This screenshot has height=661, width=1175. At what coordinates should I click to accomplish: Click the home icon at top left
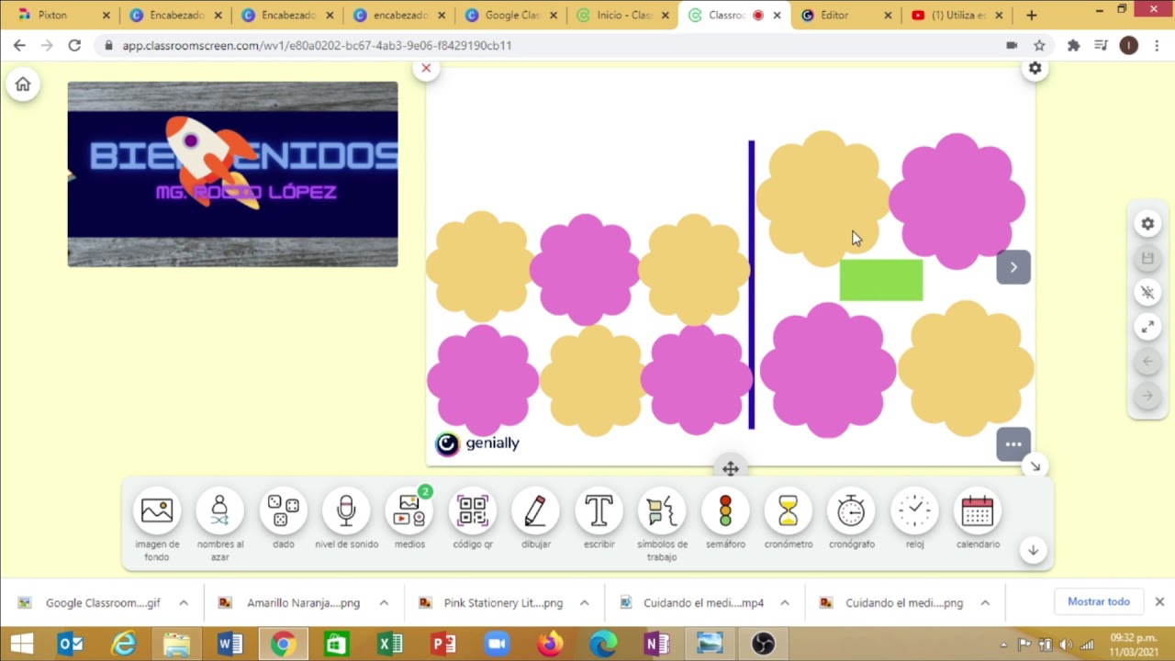(x=23, y=84)
